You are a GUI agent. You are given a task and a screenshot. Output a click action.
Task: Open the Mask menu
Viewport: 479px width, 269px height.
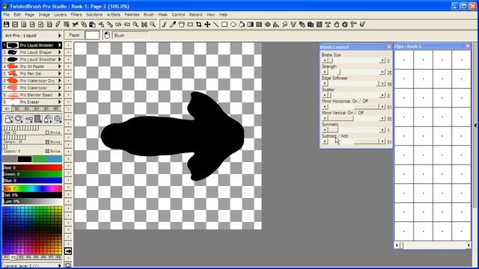tap(162, 15)
